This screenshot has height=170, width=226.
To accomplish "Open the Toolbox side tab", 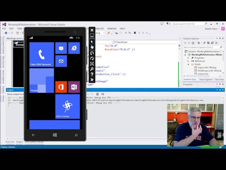I will coord(3,90).
